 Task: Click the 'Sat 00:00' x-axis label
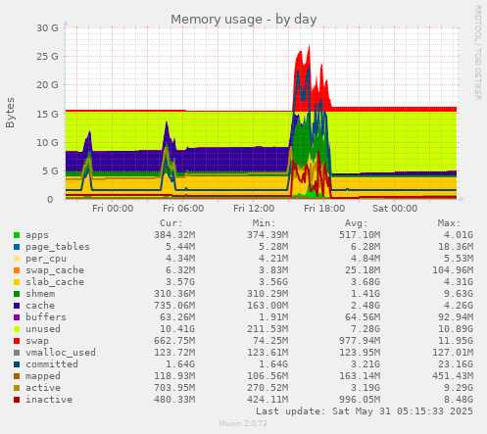395,209
